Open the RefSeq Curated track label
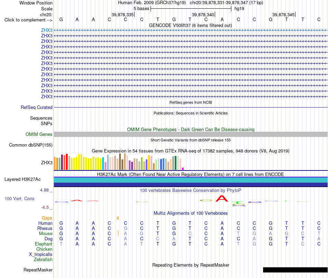 (36, 107)
